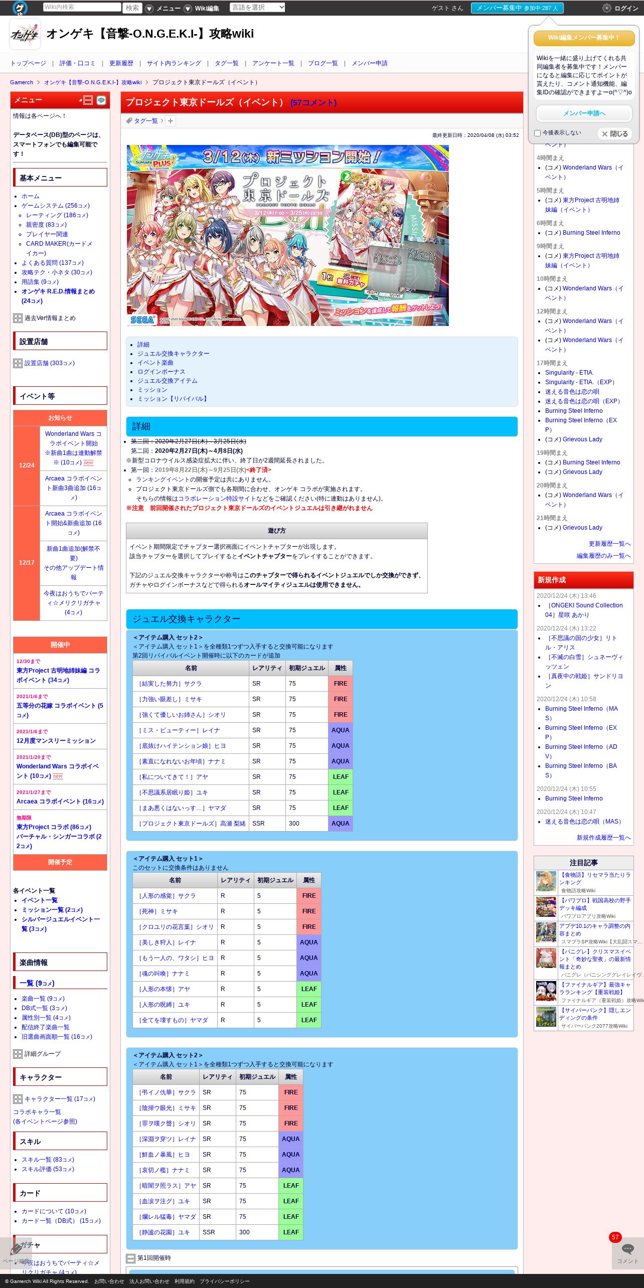Open the 利用規約 footer link
Screen dimensions: 644x1288
184,1281
